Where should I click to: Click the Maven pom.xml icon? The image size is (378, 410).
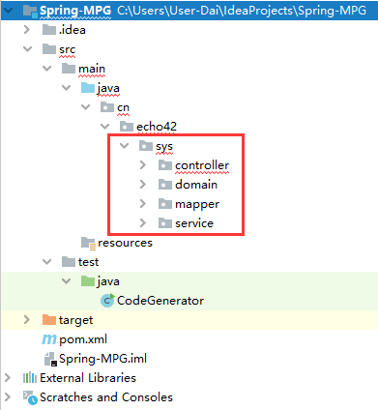pos(49,339)
